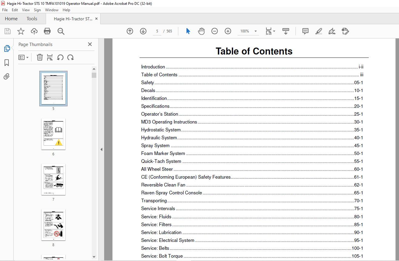The image size is (399, 261).
Task: Click the Introduction contents entry
Action: (252, 67)
